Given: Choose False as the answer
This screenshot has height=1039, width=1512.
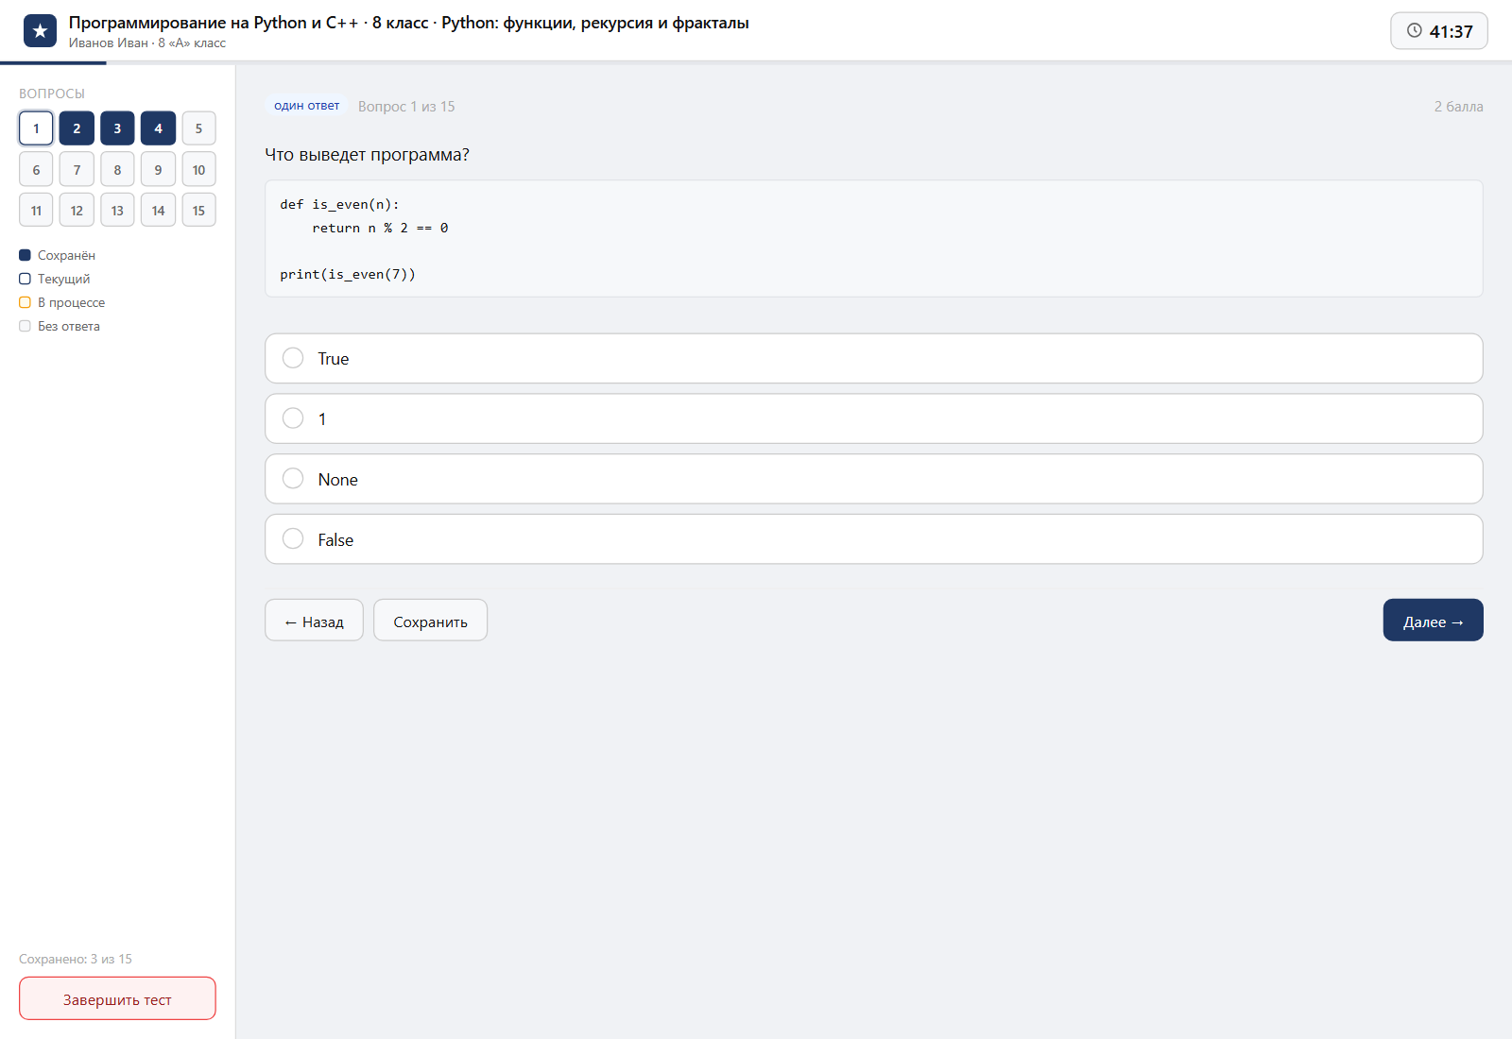Looking at the screenshot, I should [x=873, y=539].
